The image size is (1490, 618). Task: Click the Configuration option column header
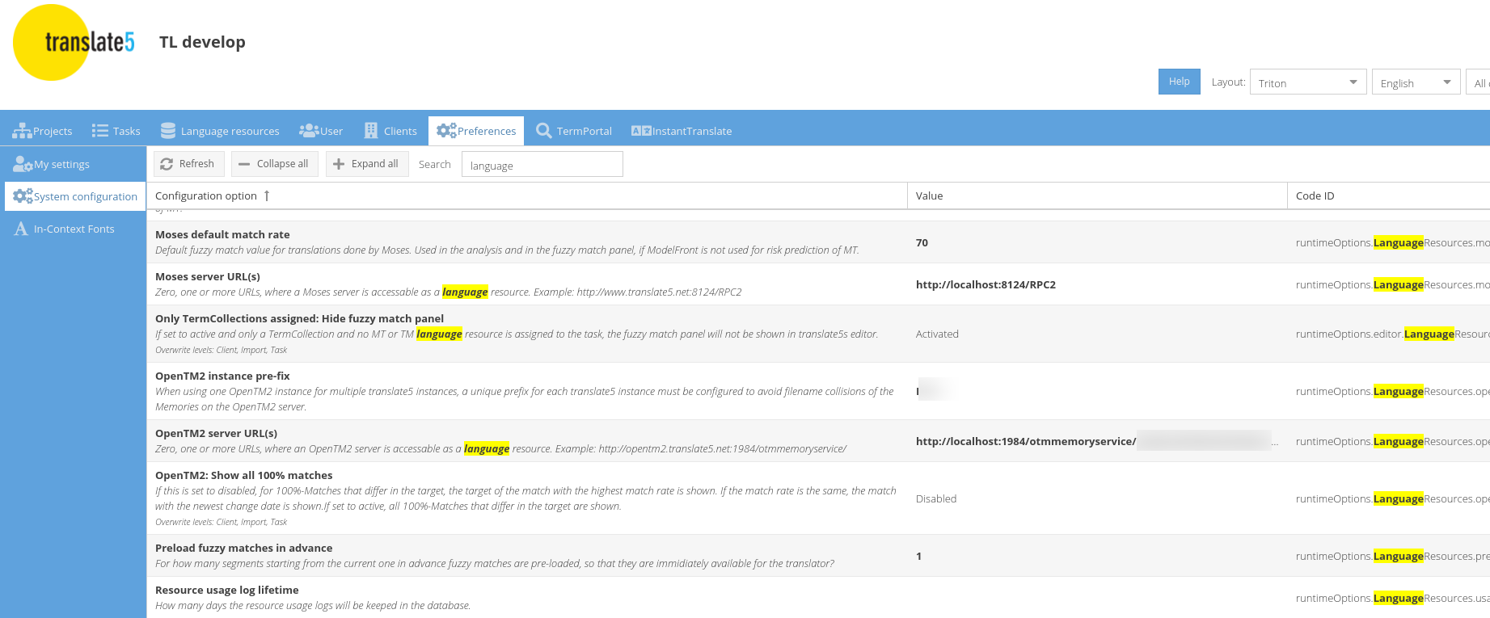527,195
